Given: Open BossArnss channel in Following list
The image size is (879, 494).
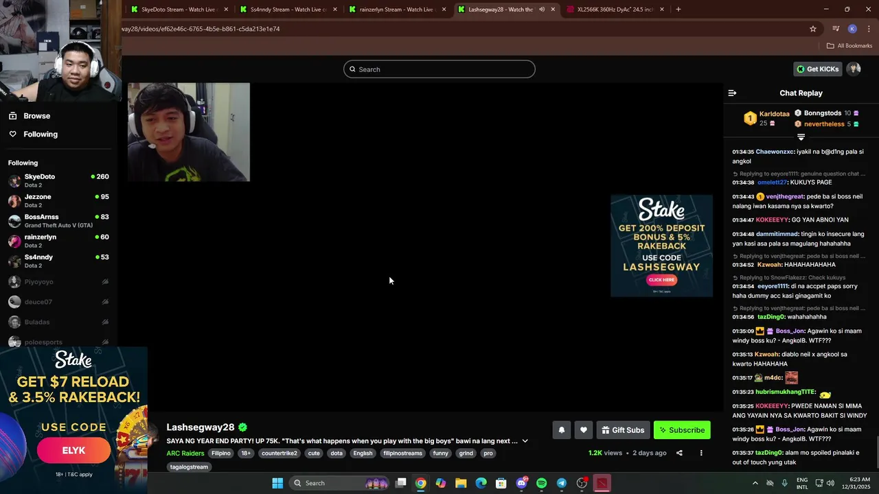Looking at the screenshot, I should click(58, 220).
